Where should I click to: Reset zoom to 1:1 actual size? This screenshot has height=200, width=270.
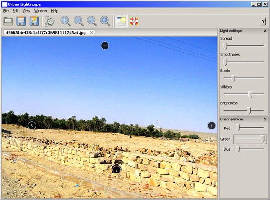[92, 21]
